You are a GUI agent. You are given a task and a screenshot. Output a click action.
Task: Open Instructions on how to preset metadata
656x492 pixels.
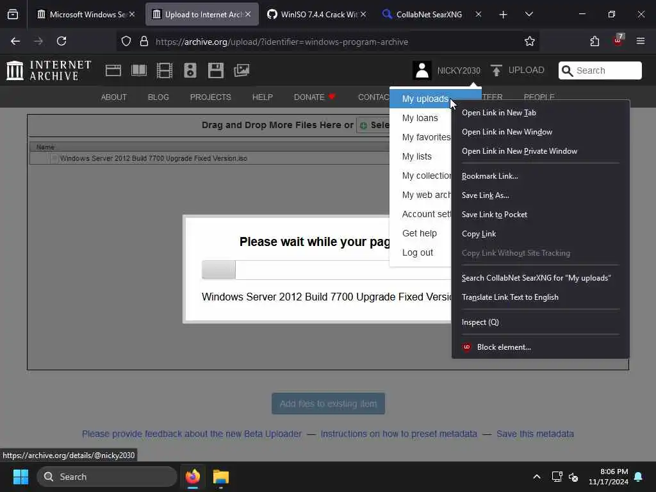398,434
